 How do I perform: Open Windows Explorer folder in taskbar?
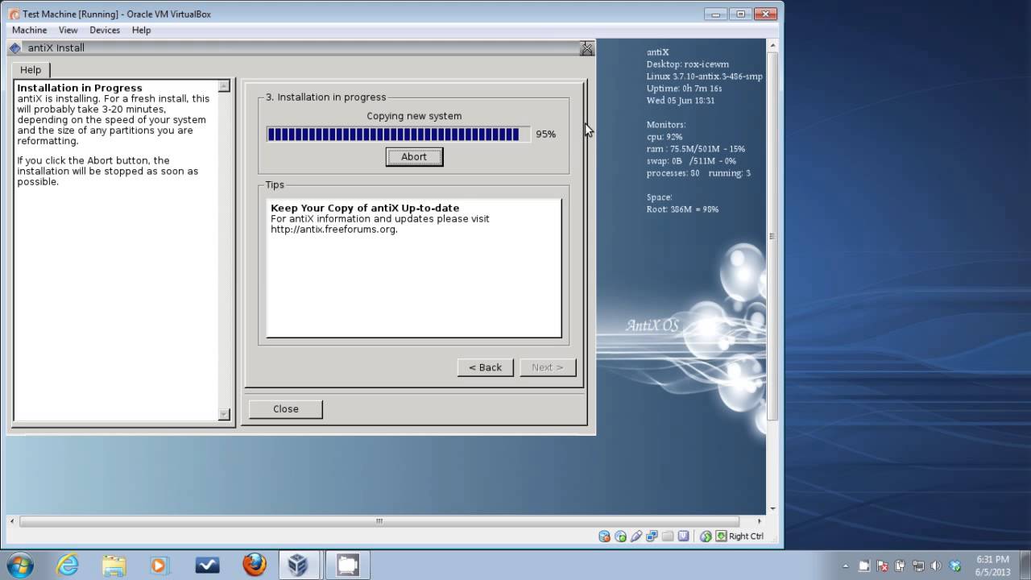tap(114, 565)
